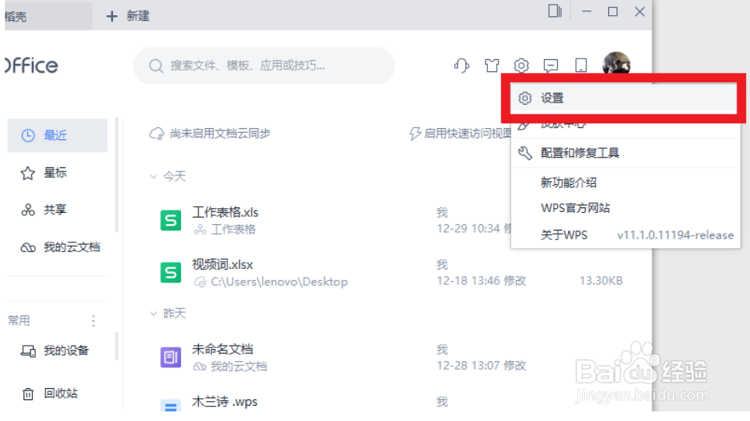750x421 pixels.
Task: Click the search magnifier icon
Action: click(x=156, y=66)
